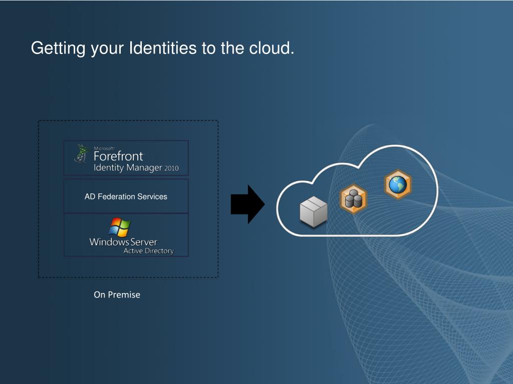Select the database cylinders hexagon icon
Viewport: 513px width, 384px height.
pyautogui.click(x=353, y=199)
